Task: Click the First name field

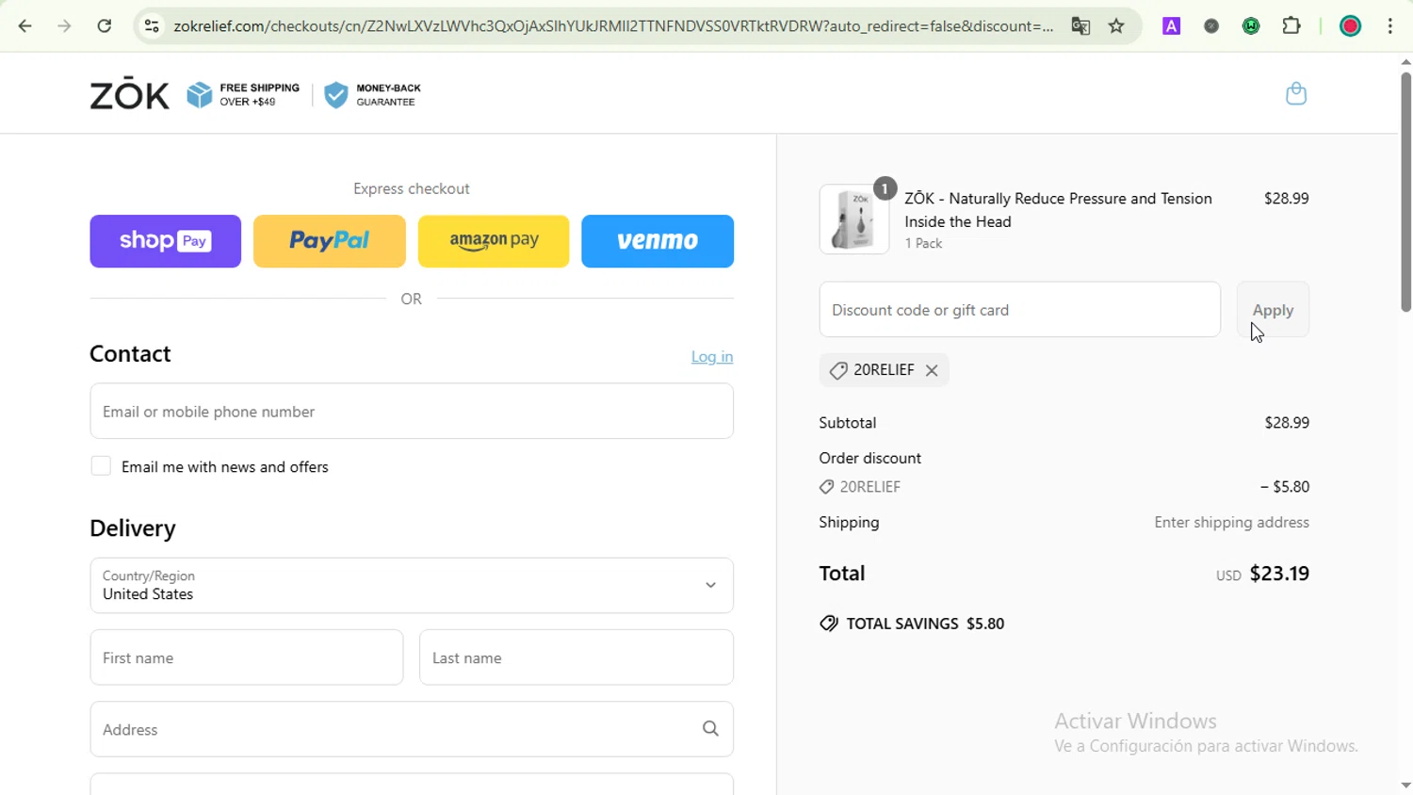Action: click(247, 657)
